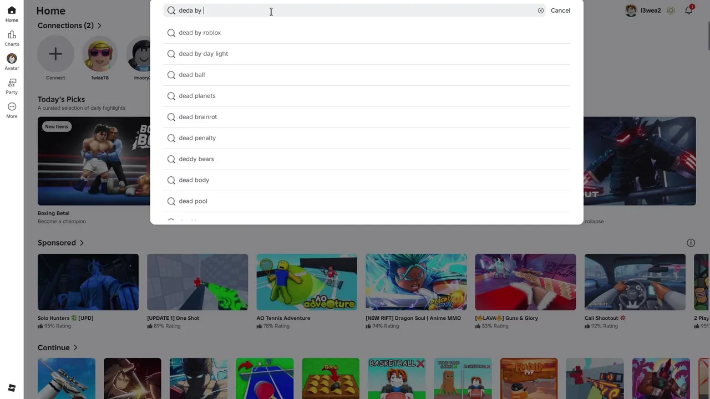This screenshot has height=399, width=710.
Task: Open the l3wea2 username link
Action: pyautogui.click(x=651, y=11)
